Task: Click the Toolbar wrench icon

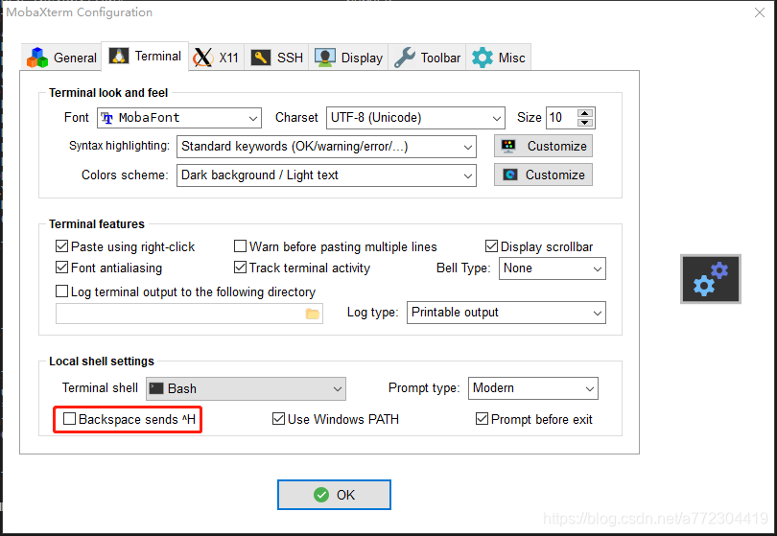Action: 405,58
